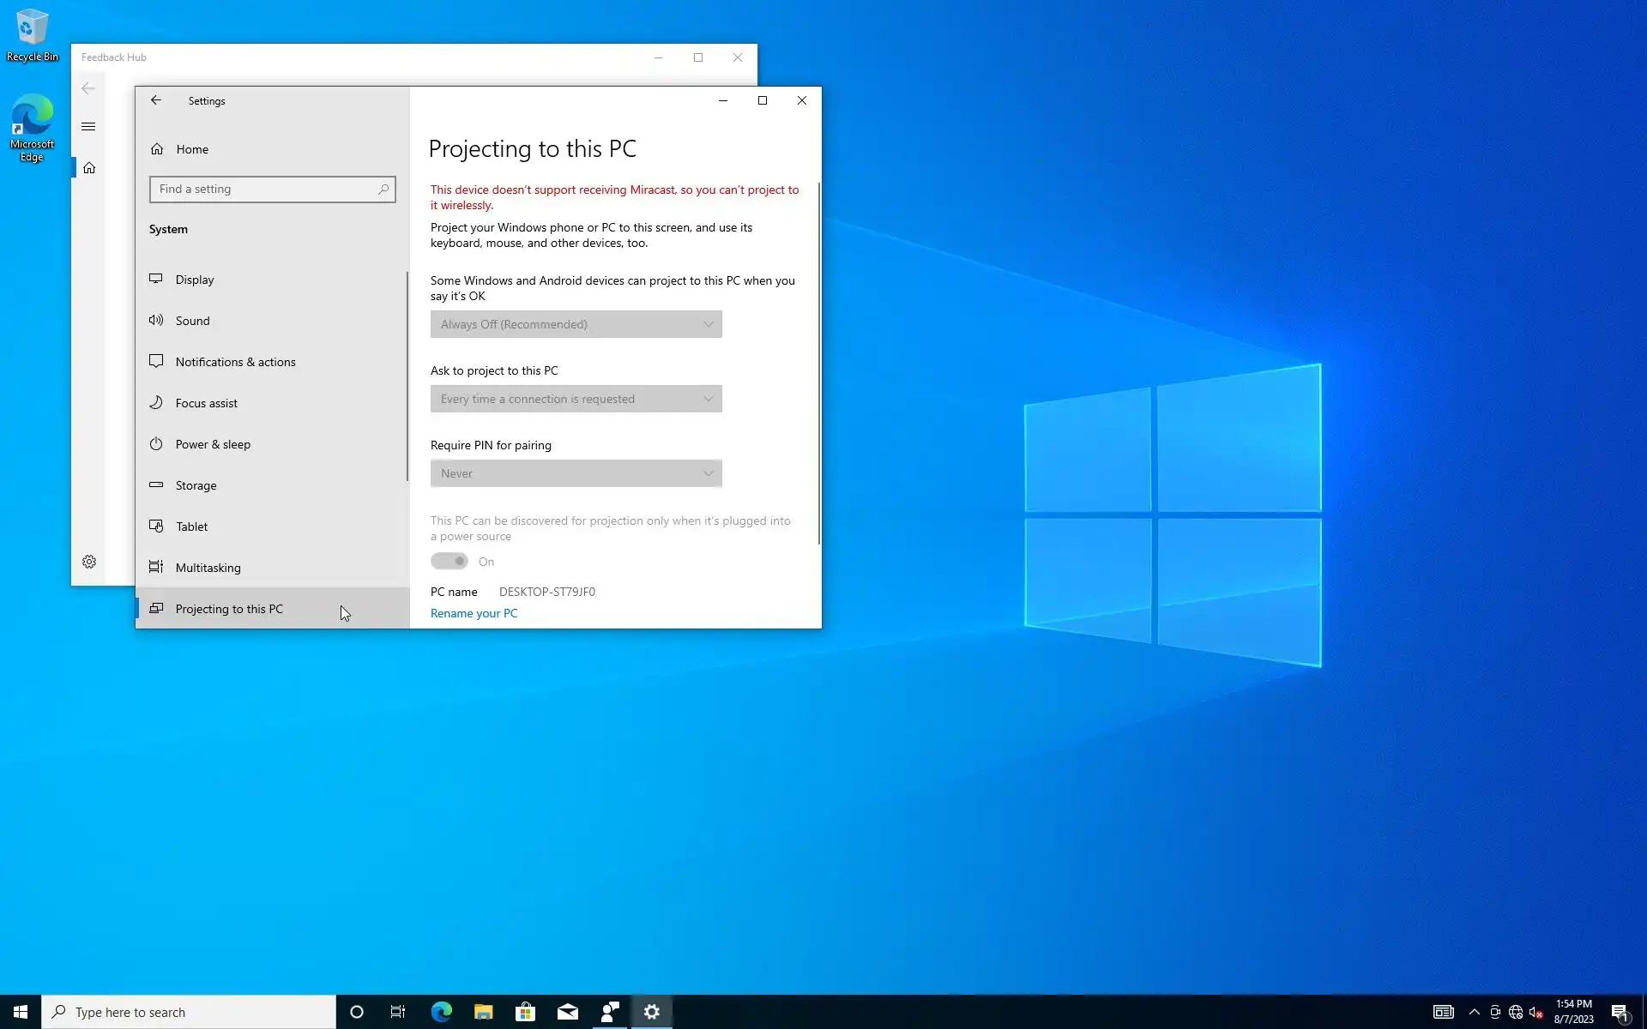The width and height of the screenshot is (1647, 1029).
Task: Click the Rename your PC link
Action: pyautogui.click(x=474, y=613)
